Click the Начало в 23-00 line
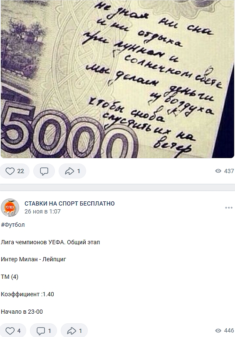This screenshot has width=235, height=337. 22,312
